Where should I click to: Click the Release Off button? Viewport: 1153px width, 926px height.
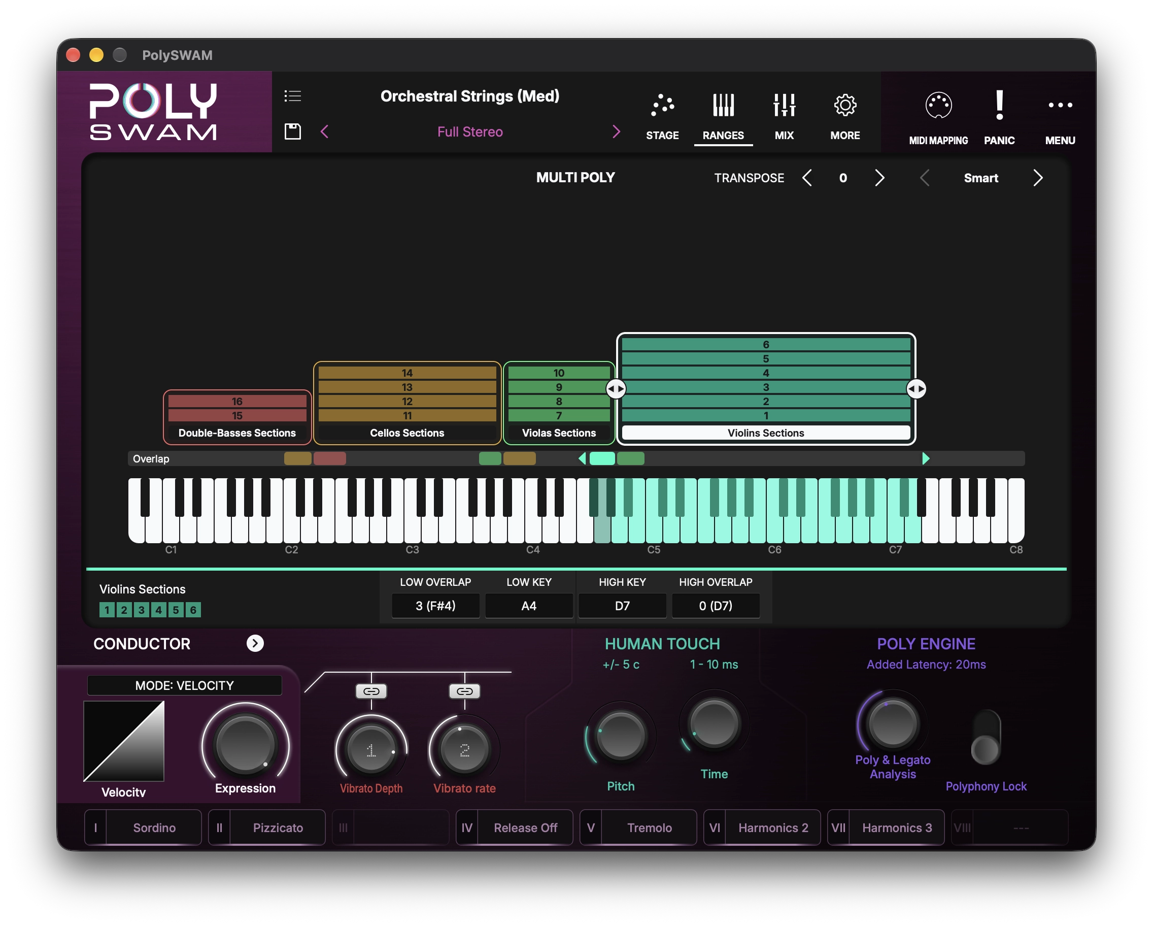[514, 828]
